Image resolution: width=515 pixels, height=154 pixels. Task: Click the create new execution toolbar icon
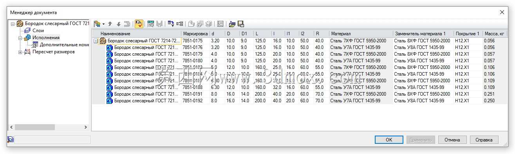click(x=97, y=24)
